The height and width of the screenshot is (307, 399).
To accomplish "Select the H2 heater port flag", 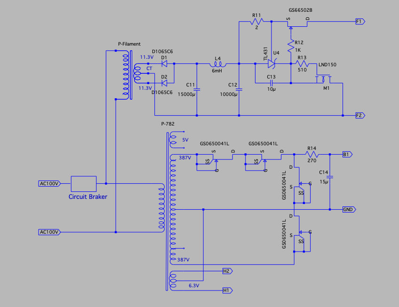I will (227, 271).
